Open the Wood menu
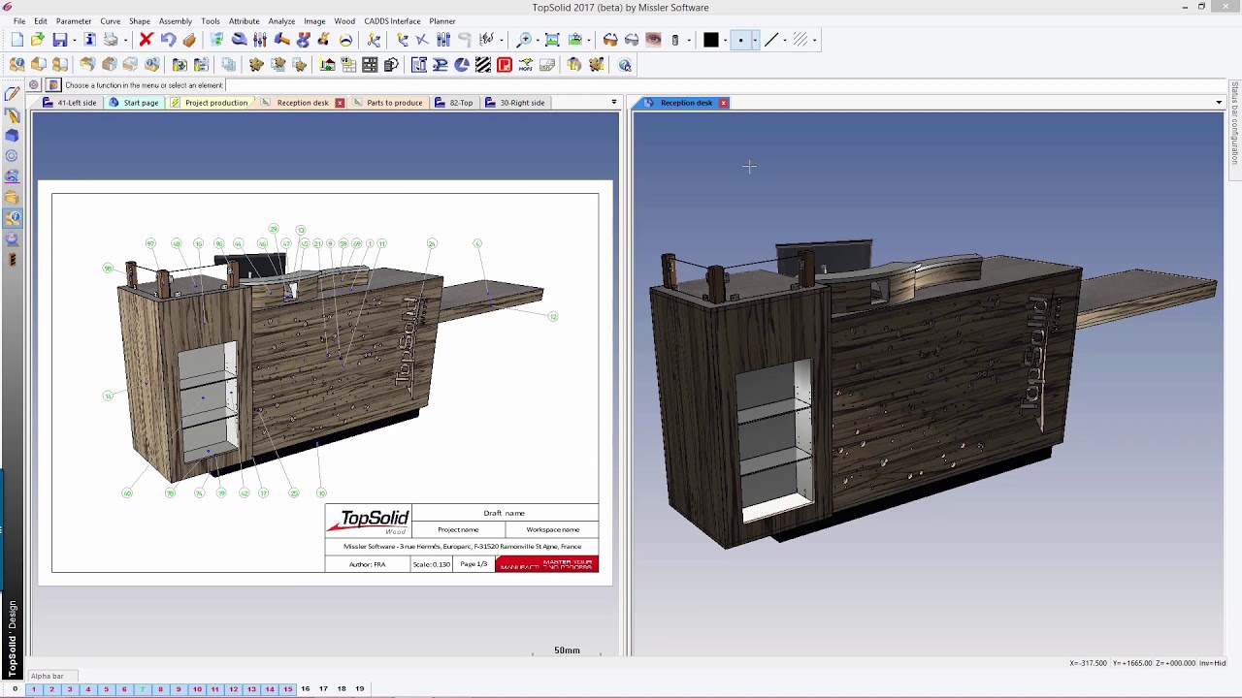 point(344,21)
